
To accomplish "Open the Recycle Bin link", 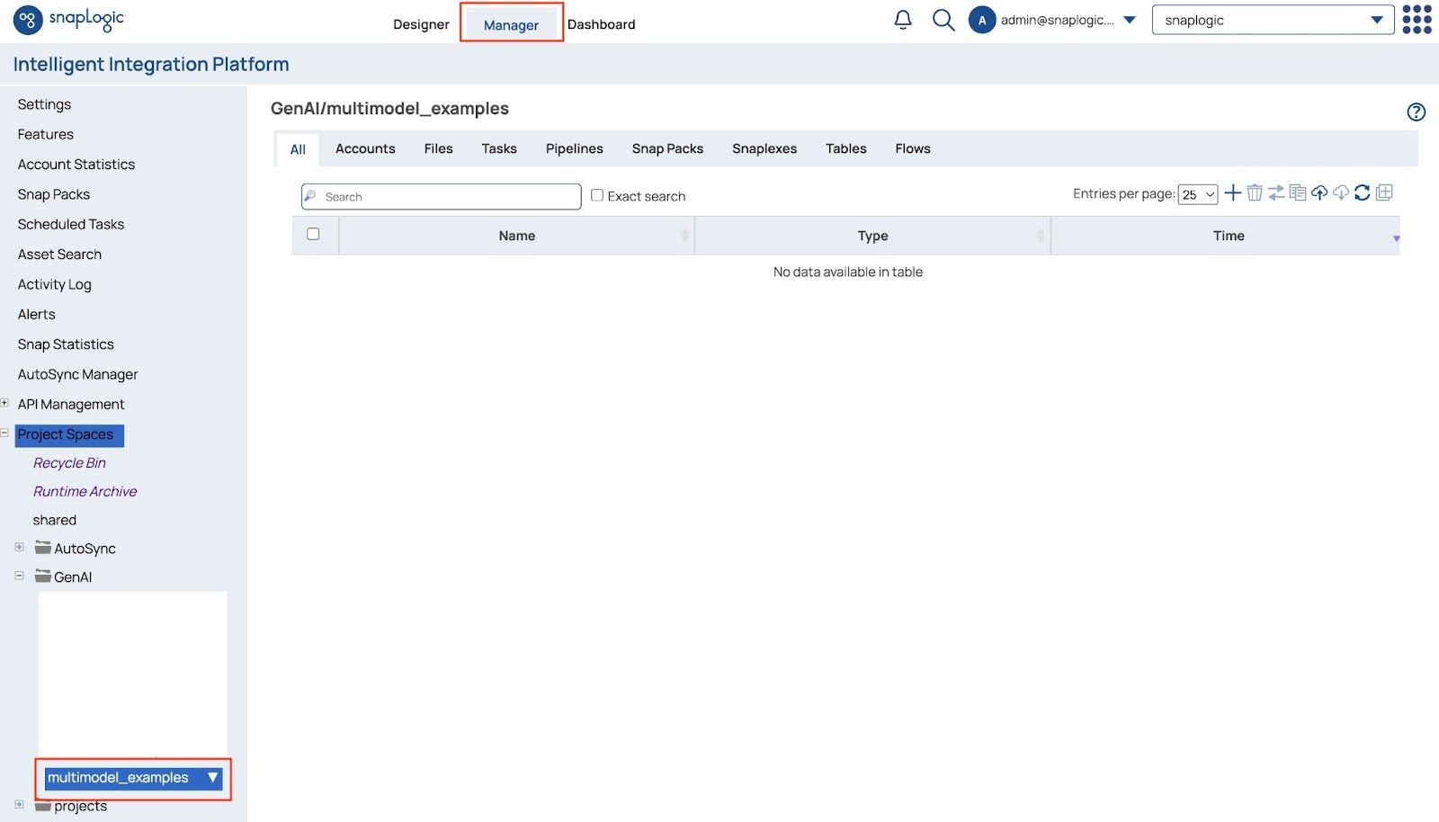I will click(69, 463).
